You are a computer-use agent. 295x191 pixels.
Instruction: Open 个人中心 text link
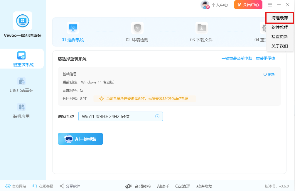220,5
